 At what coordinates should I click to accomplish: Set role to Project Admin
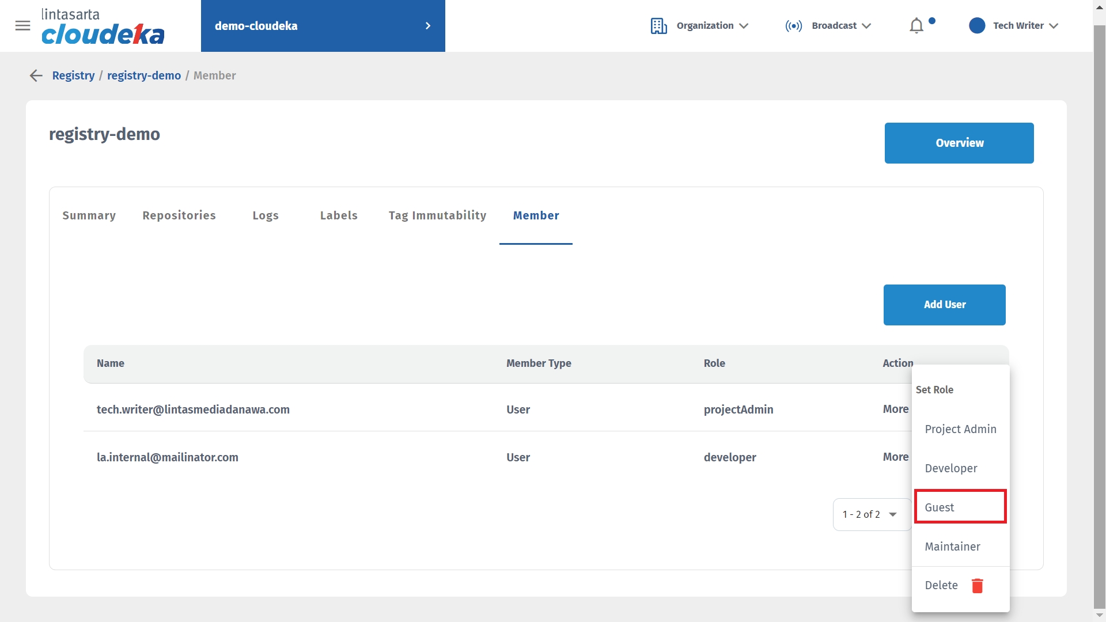960,429
